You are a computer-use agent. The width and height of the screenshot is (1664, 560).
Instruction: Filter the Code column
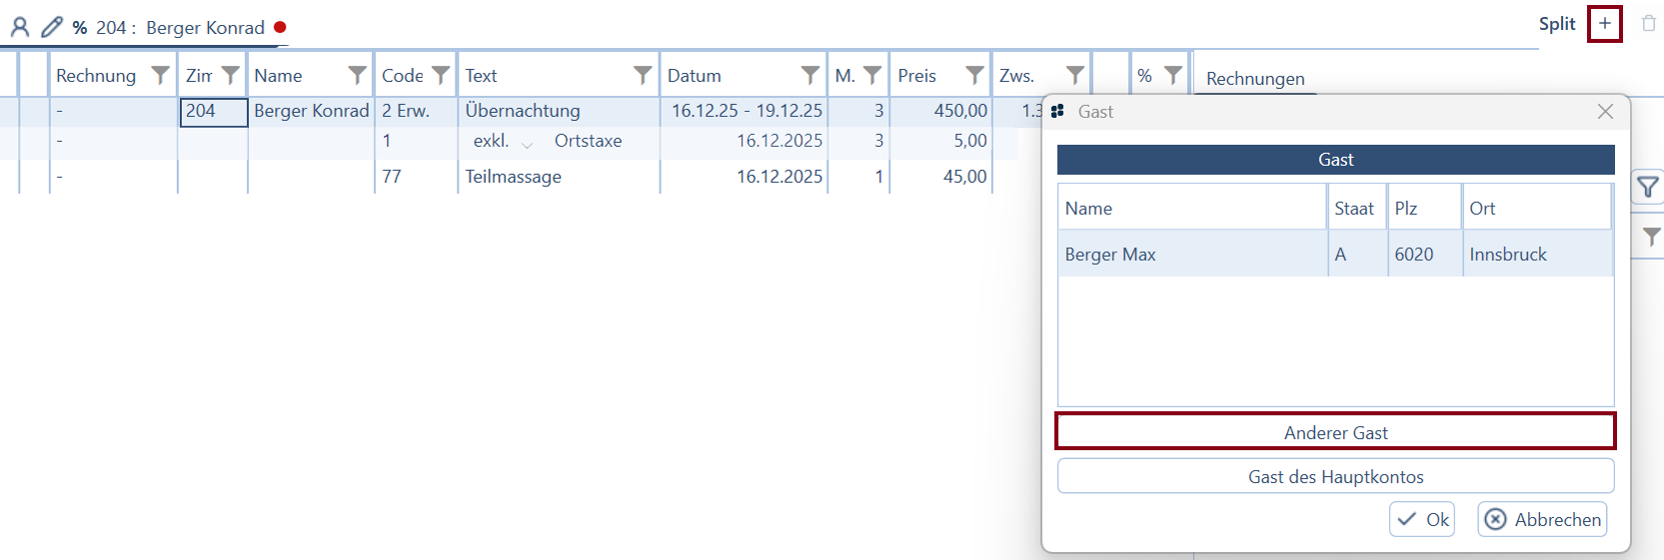click(440, 75)
